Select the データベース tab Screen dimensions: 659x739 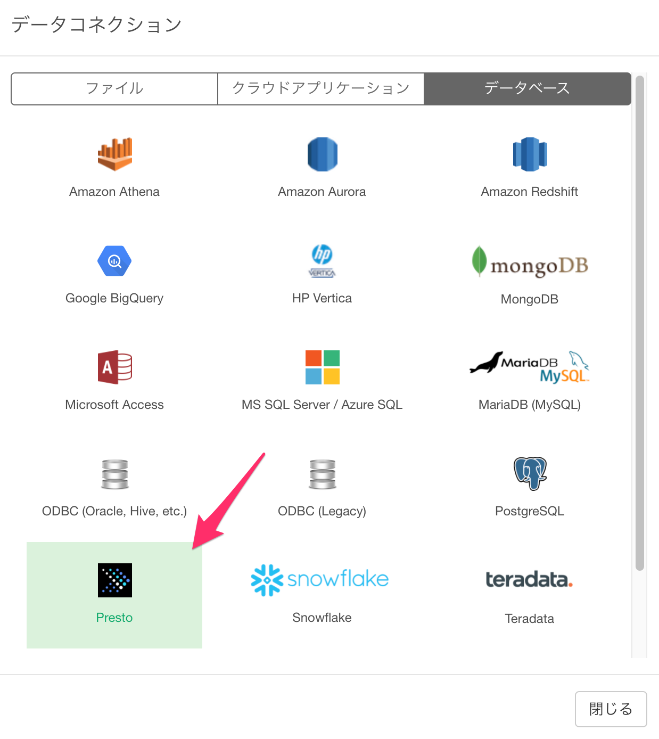pos(528,89)
